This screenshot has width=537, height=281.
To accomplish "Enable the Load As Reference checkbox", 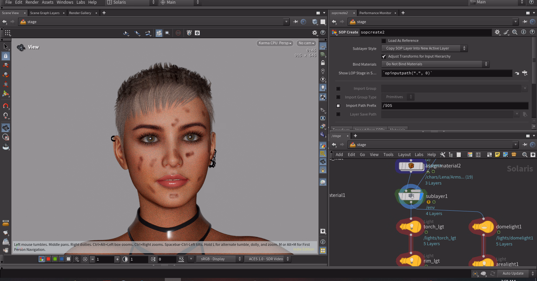I will [384, 41].
